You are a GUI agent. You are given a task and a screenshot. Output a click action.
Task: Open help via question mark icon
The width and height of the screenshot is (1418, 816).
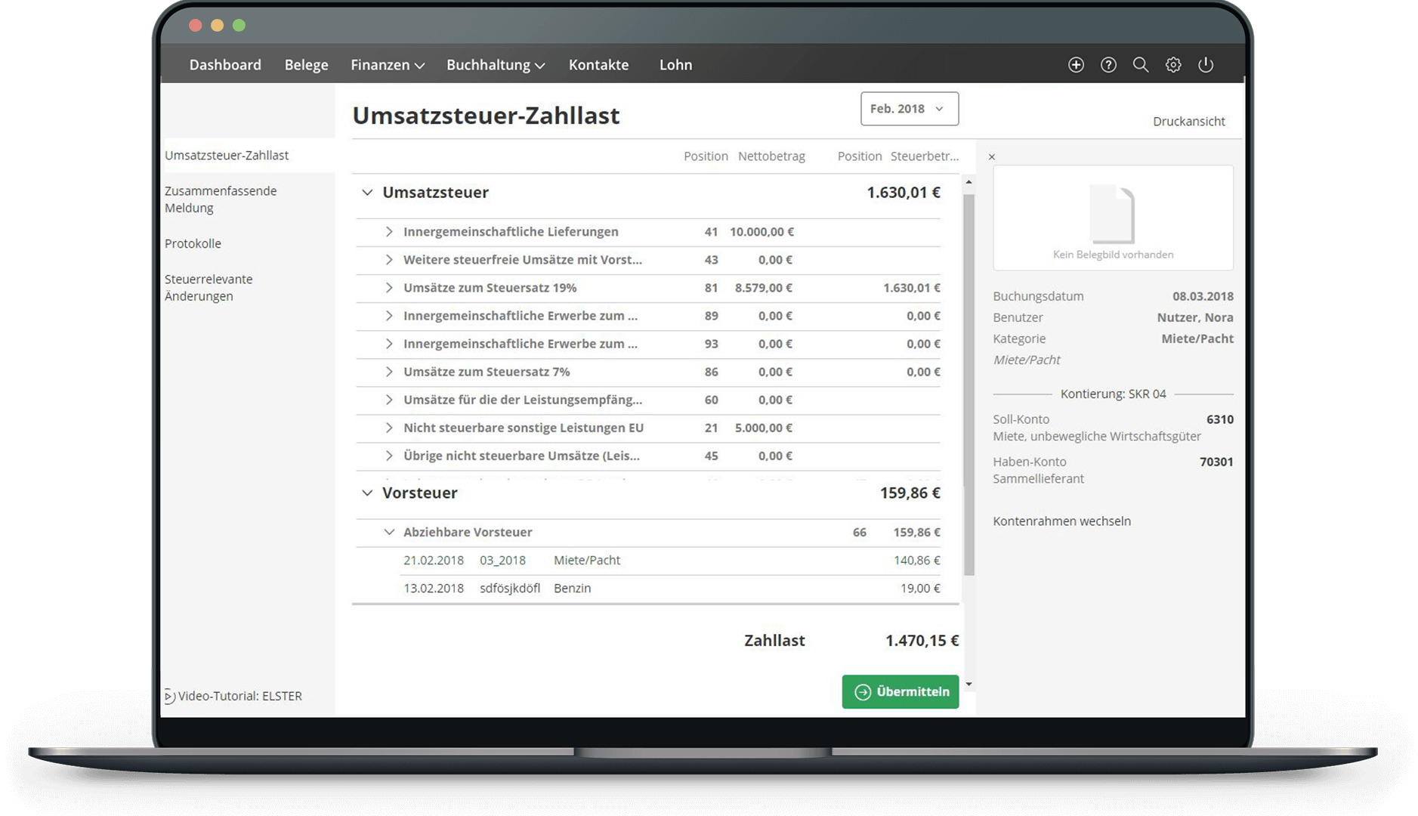[1108, 65]
